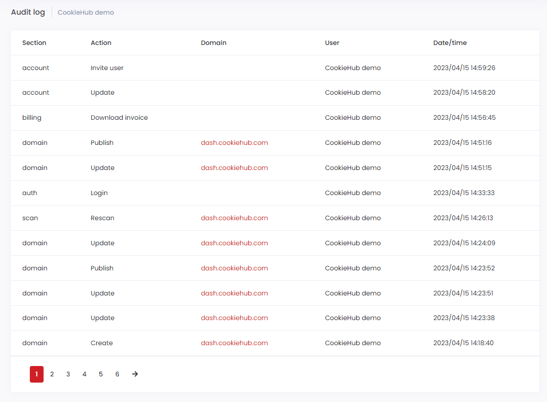Open the dash.cookiehub.com link in the Publish row
This screenshot has height=402, width=547.
234,143
